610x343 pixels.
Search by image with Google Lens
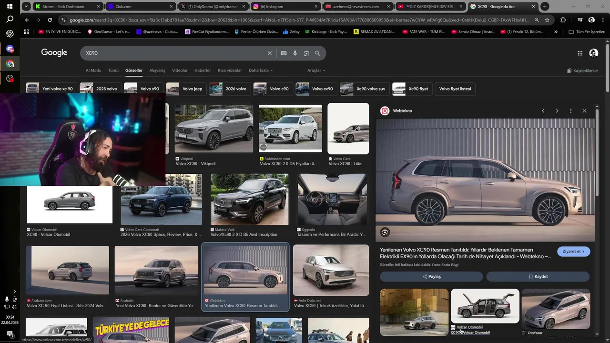[306, 53]
